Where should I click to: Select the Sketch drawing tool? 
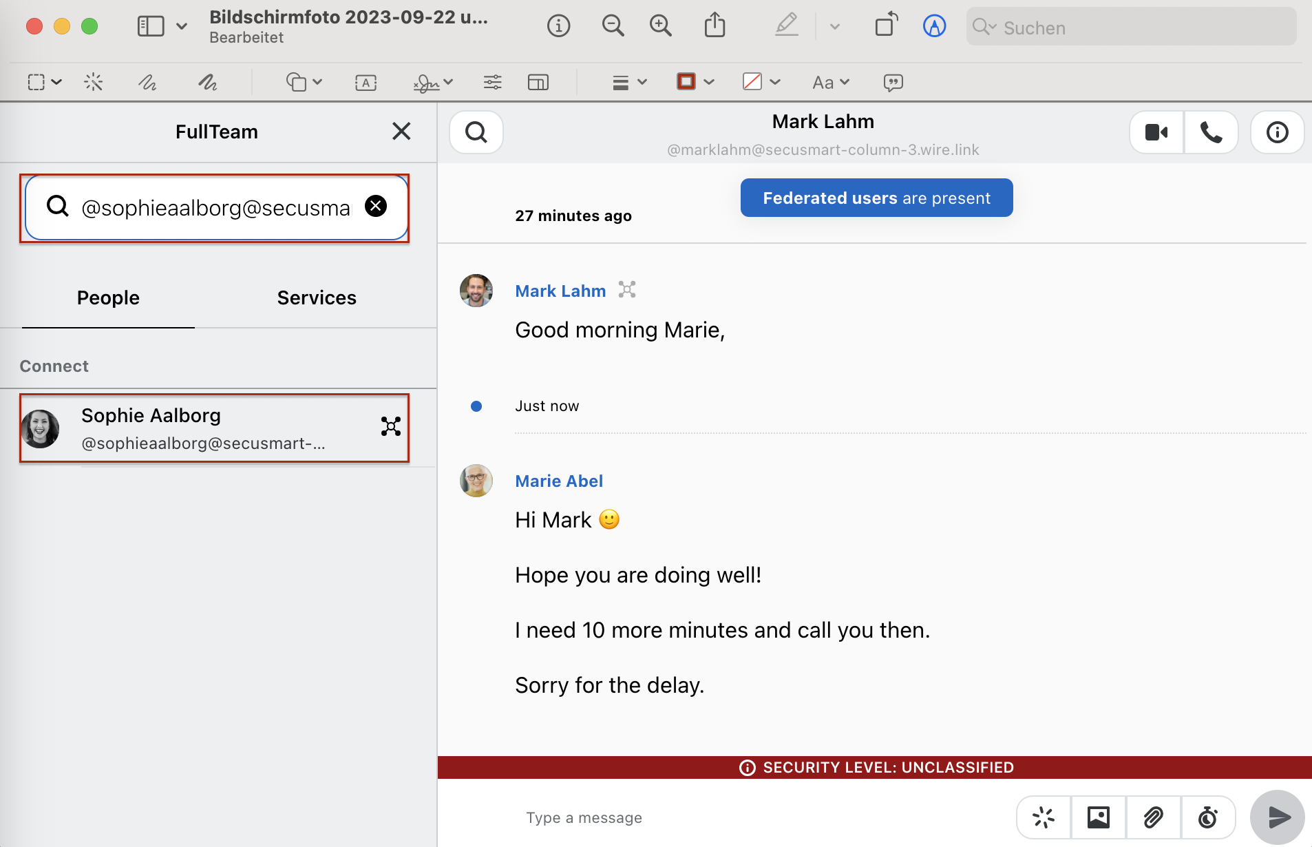tap(147, 82)
